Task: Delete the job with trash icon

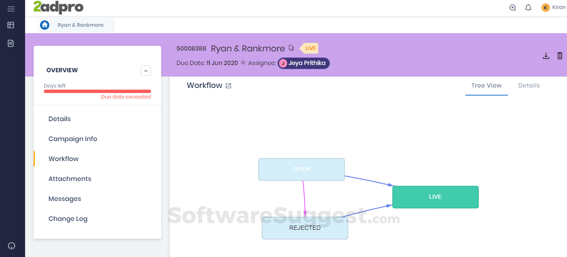Action: (560, 56)
